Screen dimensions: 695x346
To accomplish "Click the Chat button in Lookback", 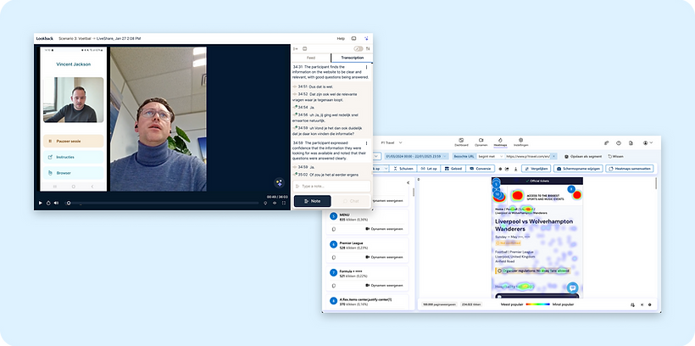I will 351,201.
